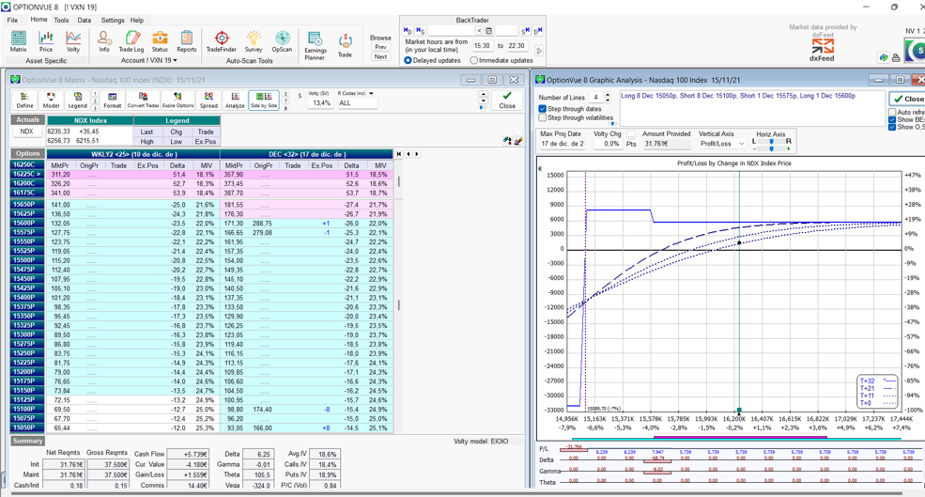Open the Legend in Matrix toolbar
Screen dimensions: 925x497
pos(77,100)
